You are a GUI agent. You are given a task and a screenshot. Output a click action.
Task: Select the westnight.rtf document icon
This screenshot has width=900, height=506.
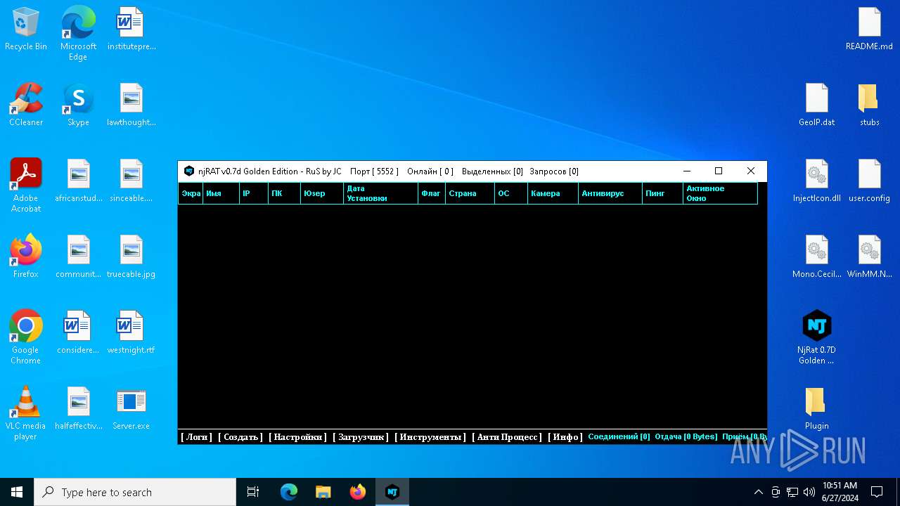[131, 333]
